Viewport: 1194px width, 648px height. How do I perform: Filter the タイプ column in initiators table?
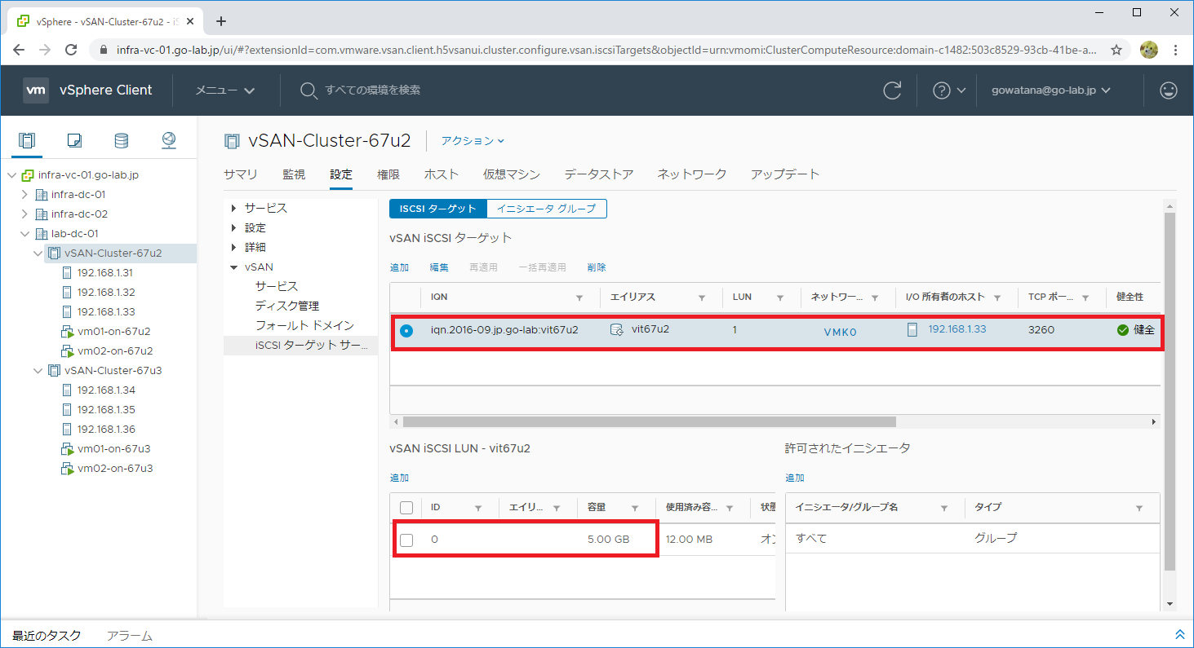pos(1139,508)
